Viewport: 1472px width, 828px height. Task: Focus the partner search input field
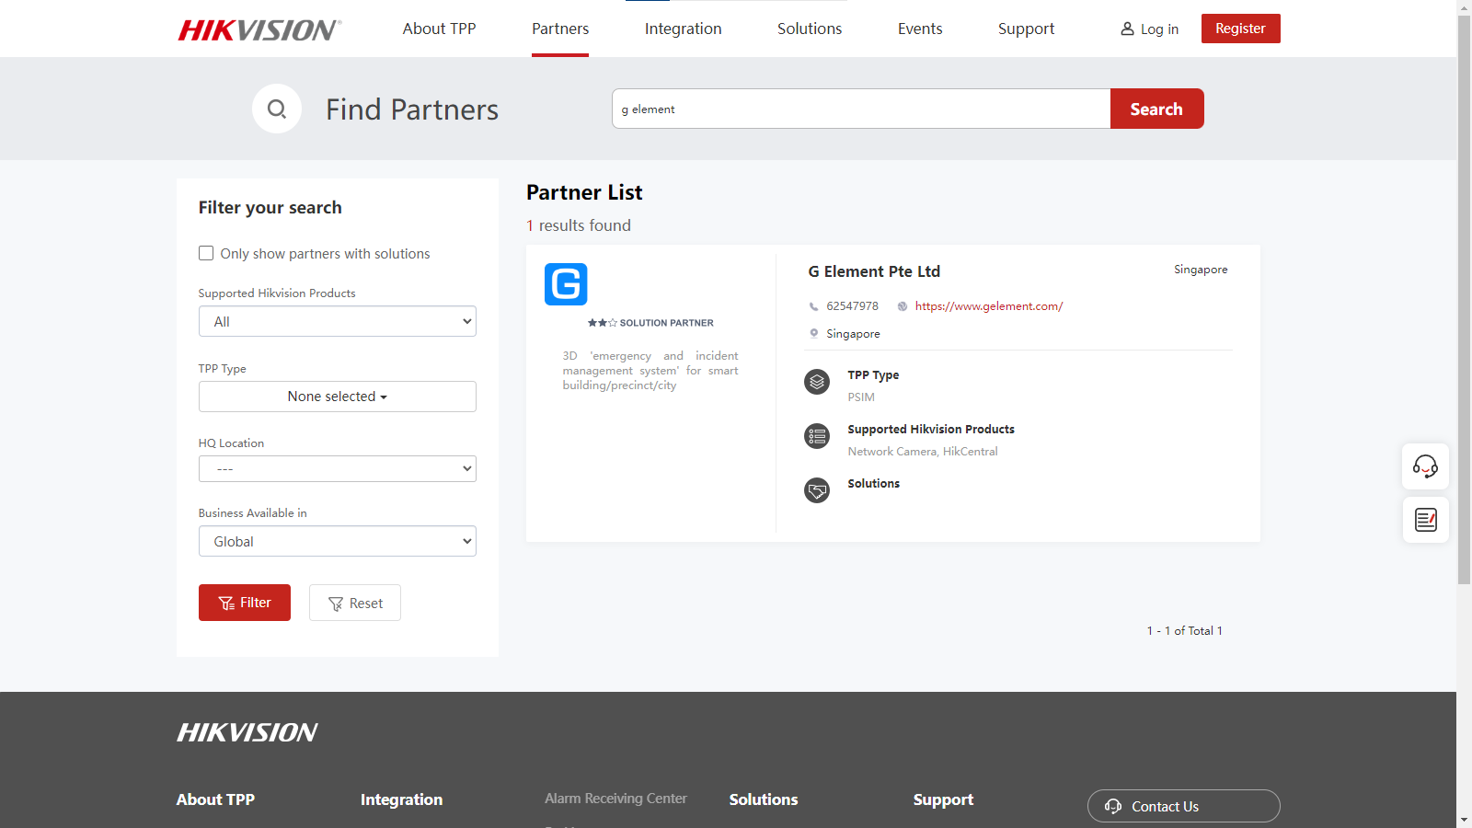(x=861, y=109)
